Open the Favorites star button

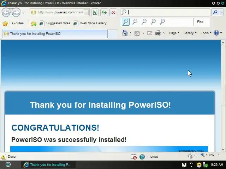[x=13, y=23]
